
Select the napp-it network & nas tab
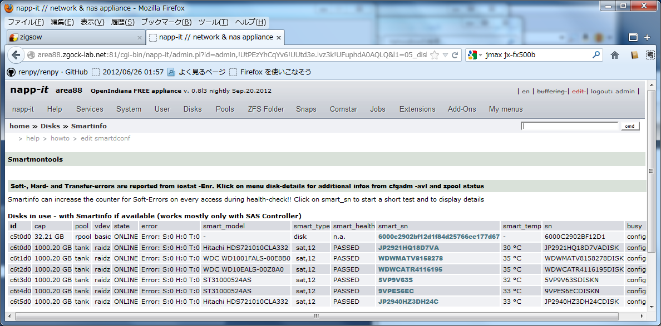click(x=215, y=37)
